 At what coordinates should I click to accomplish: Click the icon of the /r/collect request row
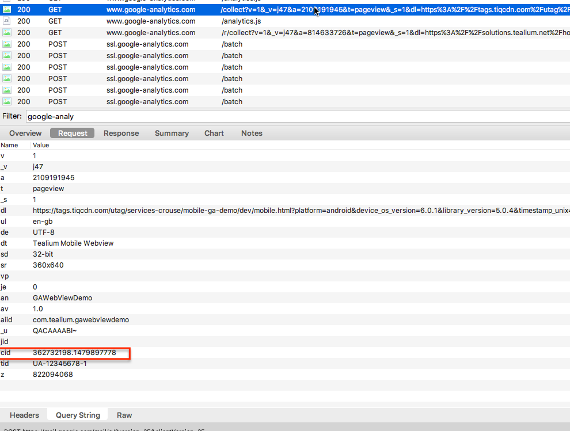(7, 33)
